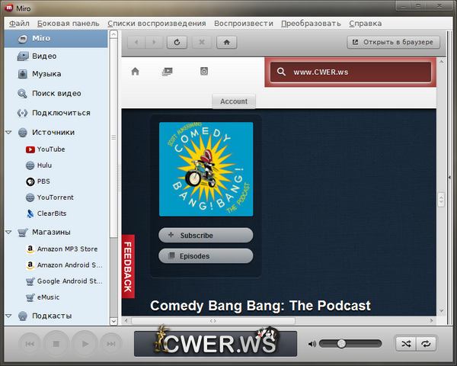The height and width of the screenshot is (366, 457).
Task: Click the reload page icon in browser toolbar
Action: click(177, 42)
